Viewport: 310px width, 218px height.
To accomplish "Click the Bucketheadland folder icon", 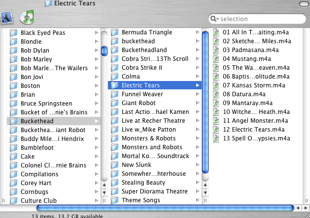I will tap(115, 50).
